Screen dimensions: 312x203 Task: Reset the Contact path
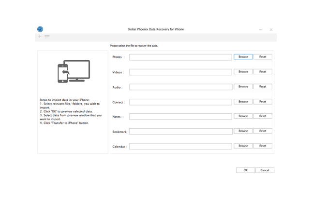pos(263,102)
